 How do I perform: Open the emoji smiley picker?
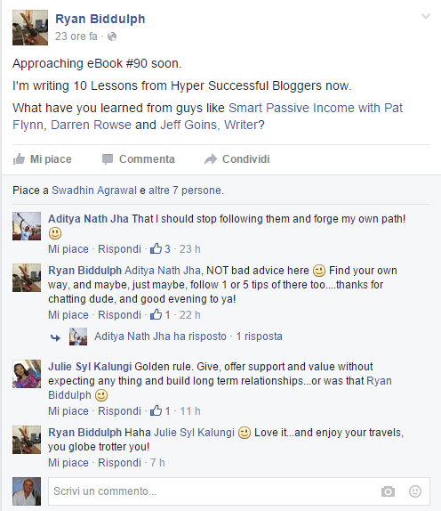(x=415, y=491)
